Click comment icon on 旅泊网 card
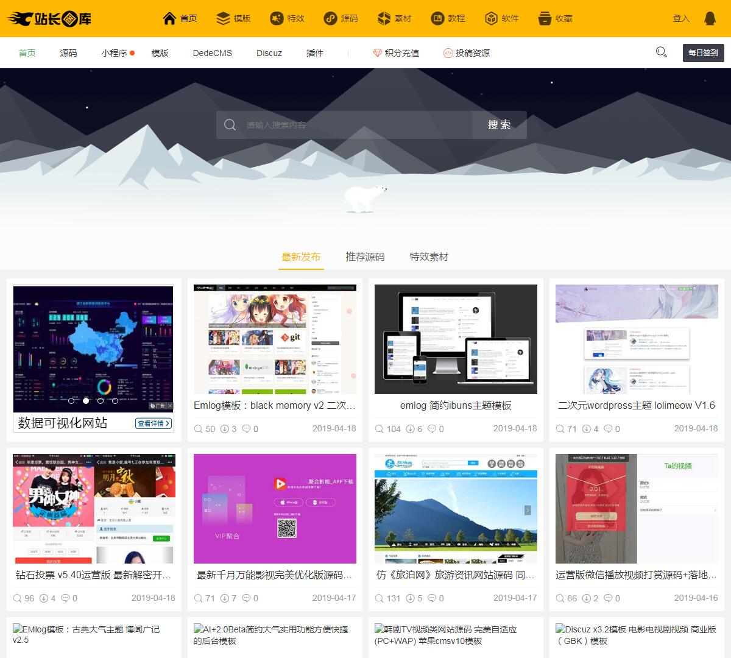This screenshot has height=658, width=731. point(432,598)
